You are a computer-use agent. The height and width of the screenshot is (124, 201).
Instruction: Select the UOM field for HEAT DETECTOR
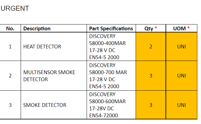click(182, 47)
